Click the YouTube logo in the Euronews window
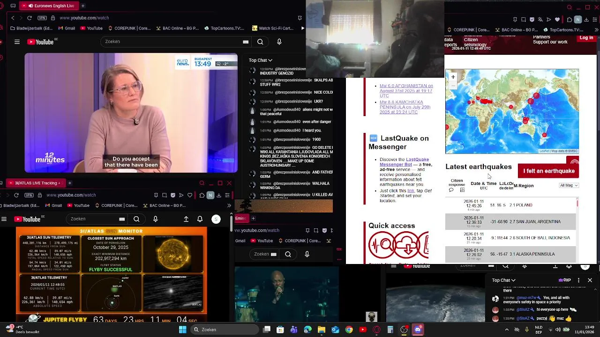Screen dimensions: 600x337 40,42
